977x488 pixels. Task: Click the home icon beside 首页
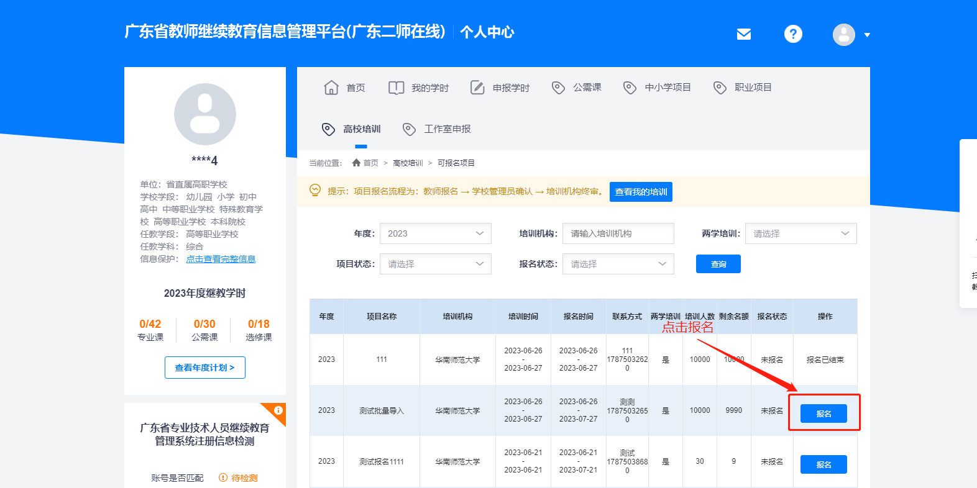[331, 88]
